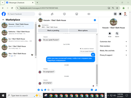131x98 pixels.
Task: Select the Messenger | Facebook tab
Action: (x=20, y=3)
